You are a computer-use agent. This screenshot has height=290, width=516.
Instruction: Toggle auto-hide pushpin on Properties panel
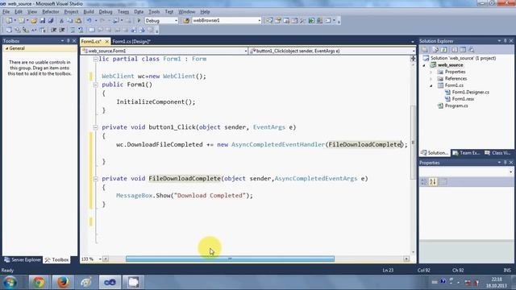click(x=506, y=163)
